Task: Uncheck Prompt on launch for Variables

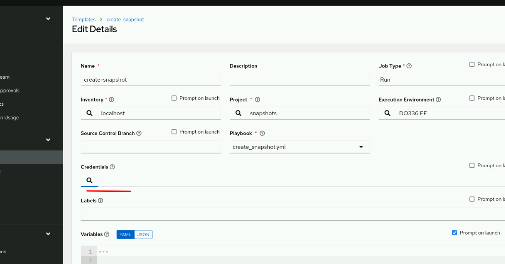Action: (454, 233)
